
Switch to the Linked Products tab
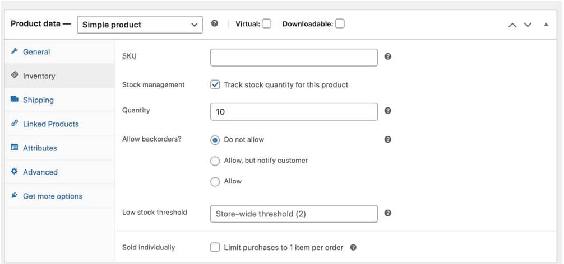[60, 124]
